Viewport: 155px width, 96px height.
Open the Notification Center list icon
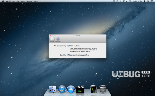pyautogui.click(x=152, y=1)
